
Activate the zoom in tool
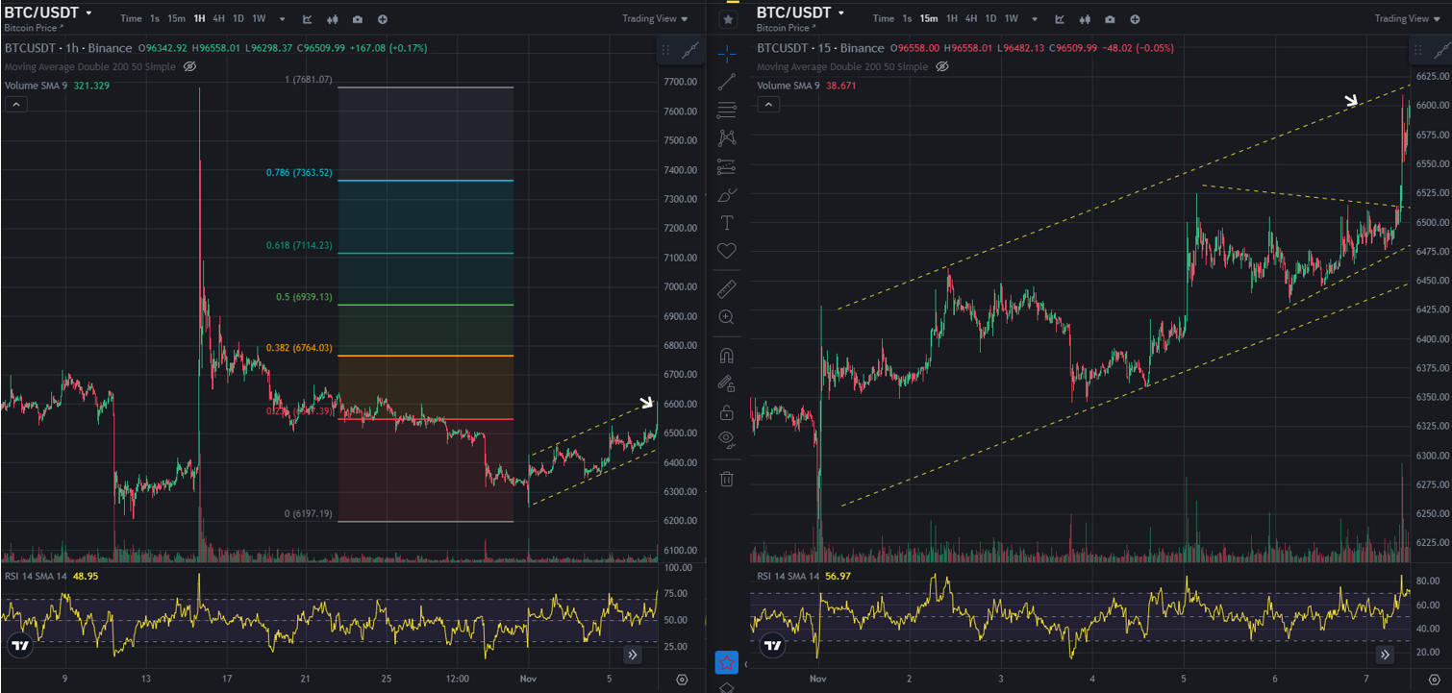click(x=727, y=316)
